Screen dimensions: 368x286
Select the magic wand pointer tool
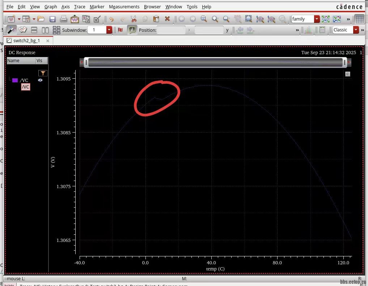coord(11,30)
